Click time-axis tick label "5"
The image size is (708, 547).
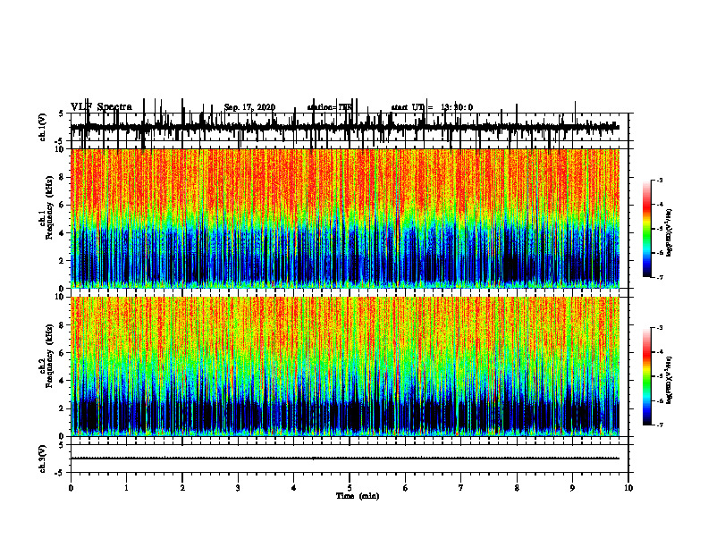tap(350, 488)
